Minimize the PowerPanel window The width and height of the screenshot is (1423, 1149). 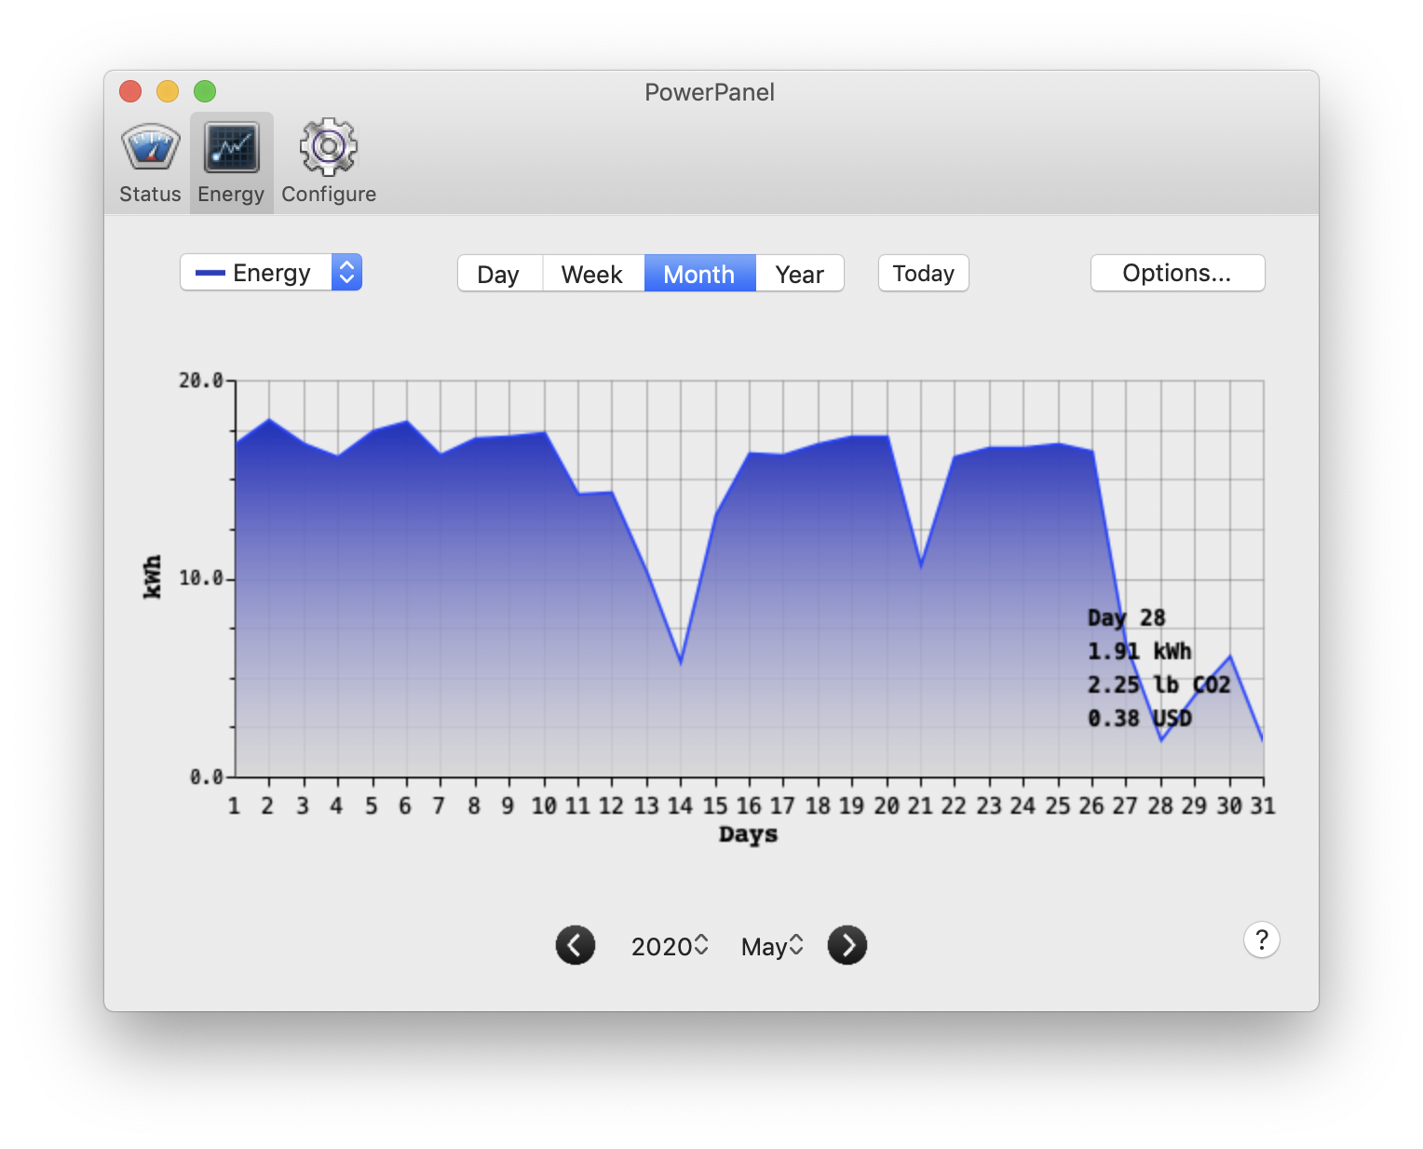point(168,91)
